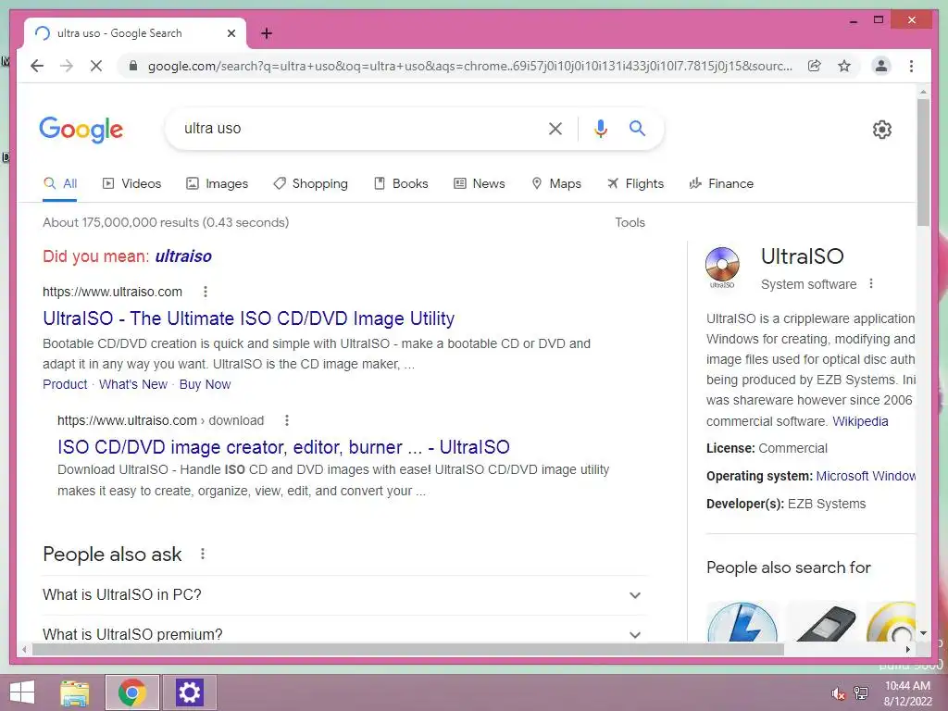Open File Explorer from the taskbar
This screenshot has height=711, width=948.
click(x=74, y=692)
